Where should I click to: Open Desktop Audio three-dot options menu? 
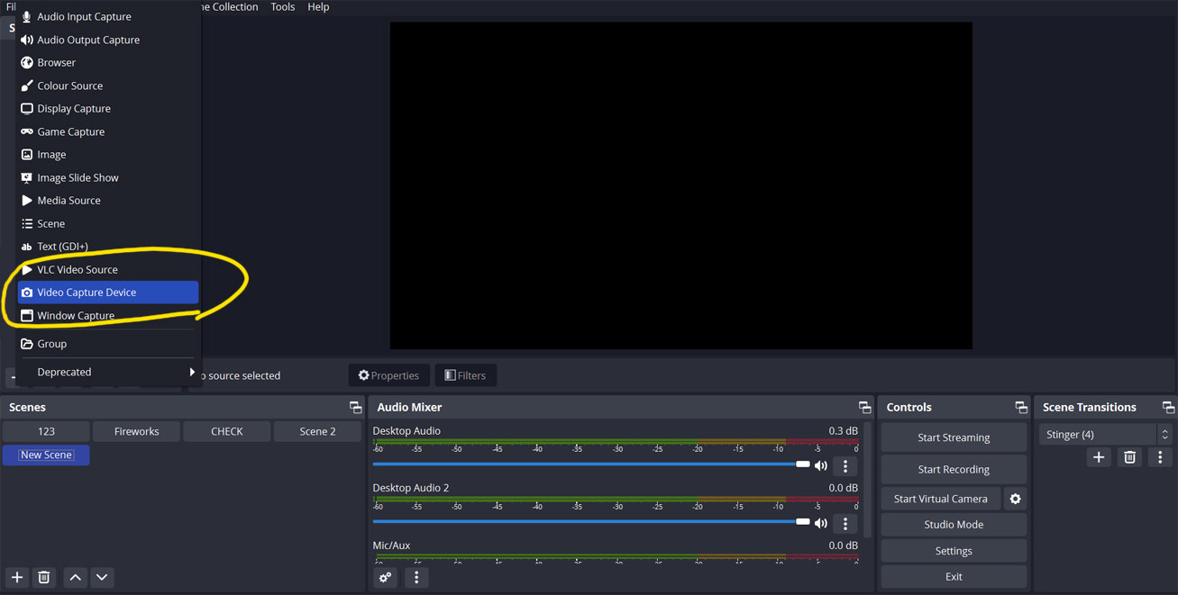[x=845, y=465]
